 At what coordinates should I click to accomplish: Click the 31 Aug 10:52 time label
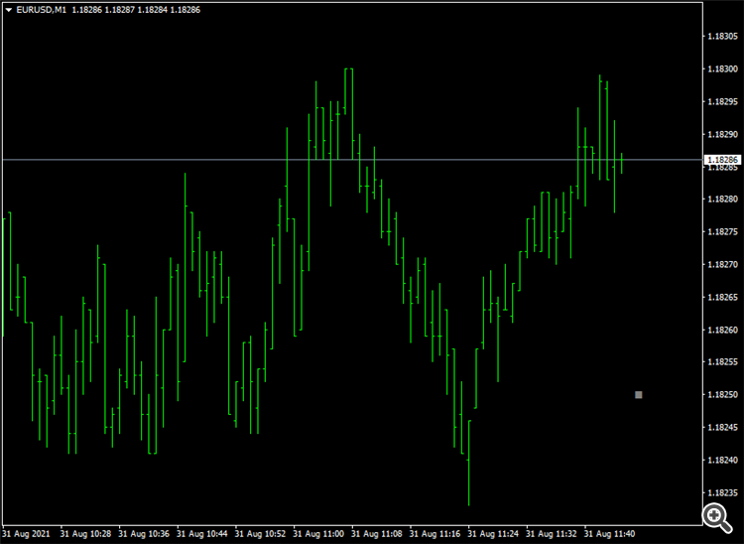pyautogui.click(x=261, y=534)
